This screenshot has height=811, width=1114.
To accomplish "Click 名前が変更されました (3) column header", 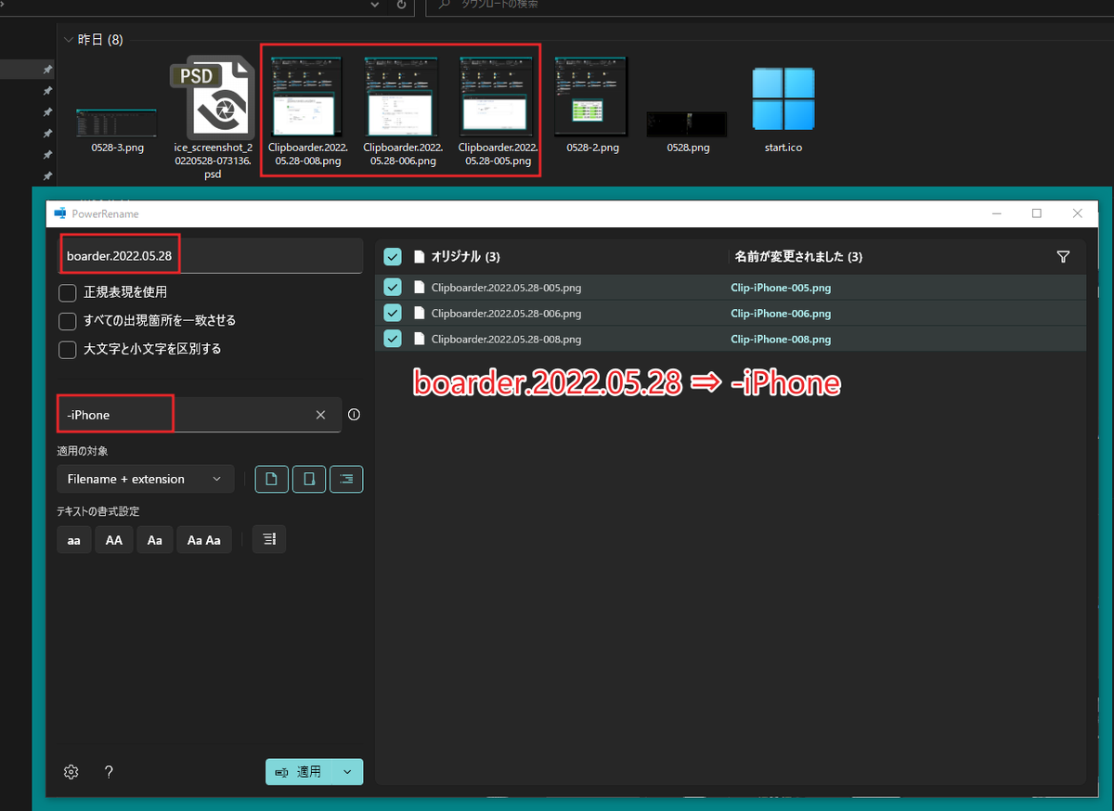I will click(798, 257).
